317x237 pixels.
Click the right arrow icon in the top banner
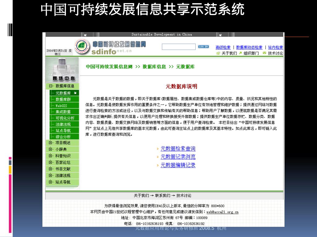click(220, 35)
